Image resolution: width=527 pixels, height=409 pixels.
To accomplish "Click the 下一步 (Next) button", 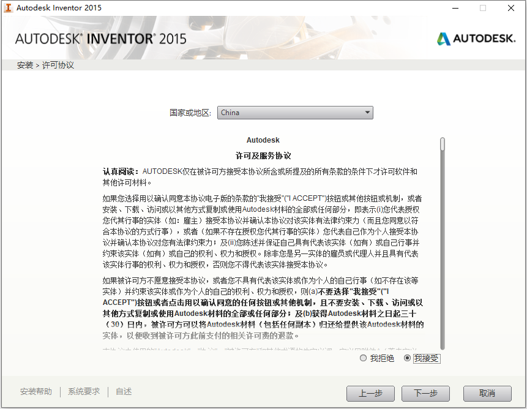I will click(425, 393).
